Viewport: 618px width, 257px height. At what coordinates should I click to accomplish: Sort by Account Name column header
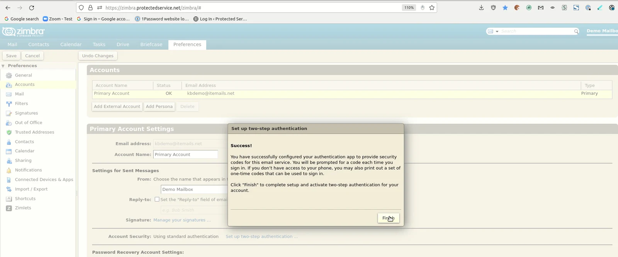[x=122, y=85]
